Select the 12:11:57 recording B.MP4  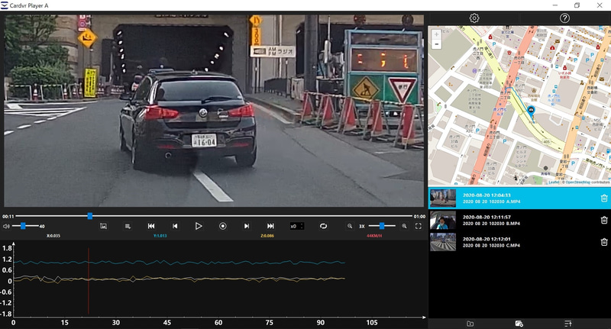click(519, 220)
